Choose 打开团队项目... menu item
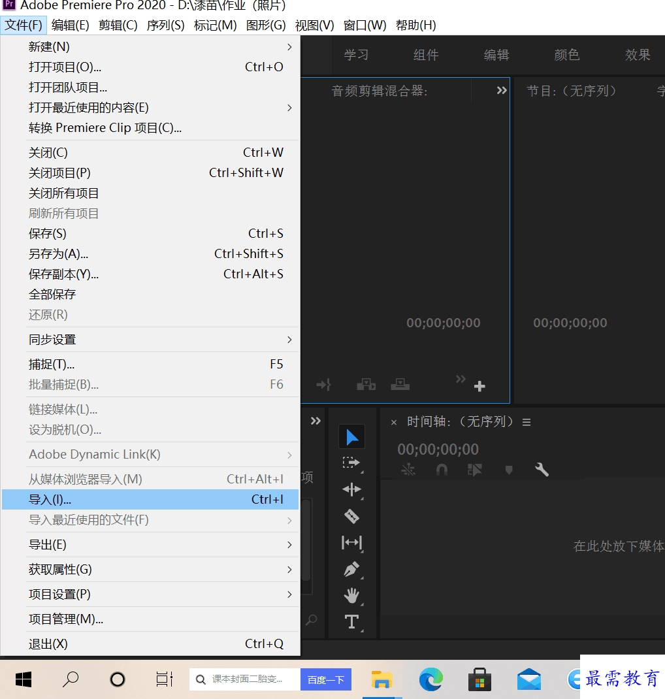The width and height of the screenshot is (665, 699). [150, 88]
